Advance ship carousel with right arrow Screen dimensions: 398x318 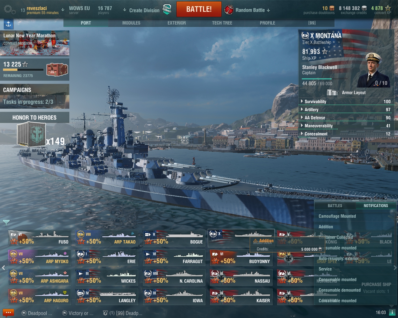coord(395,267)
